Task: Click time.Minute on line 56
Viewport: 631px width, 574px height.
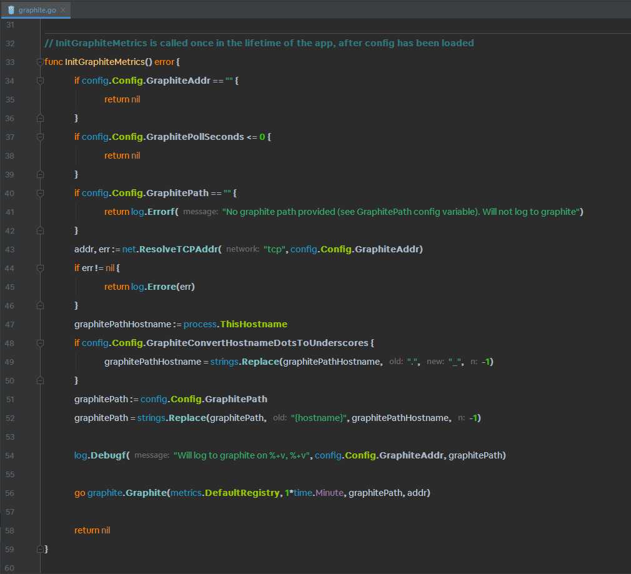Action: pos(319,493)
